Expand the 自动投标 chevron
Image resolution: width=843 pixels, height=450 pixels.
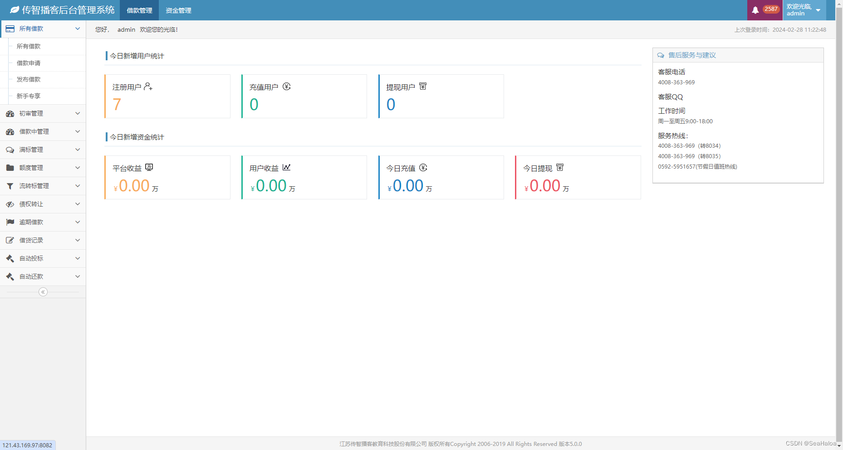[x=78, y=258]
